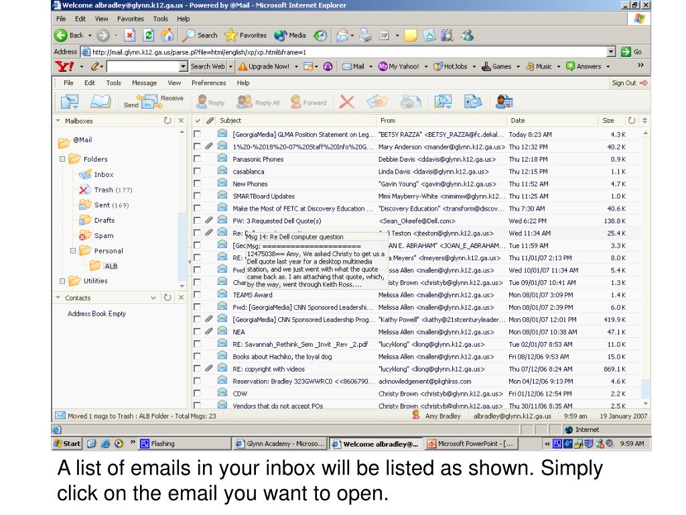This screenshot has height=515, width=686.
Task: Collapse the Mailboxes panel header arrow
Action: (58, 121)
